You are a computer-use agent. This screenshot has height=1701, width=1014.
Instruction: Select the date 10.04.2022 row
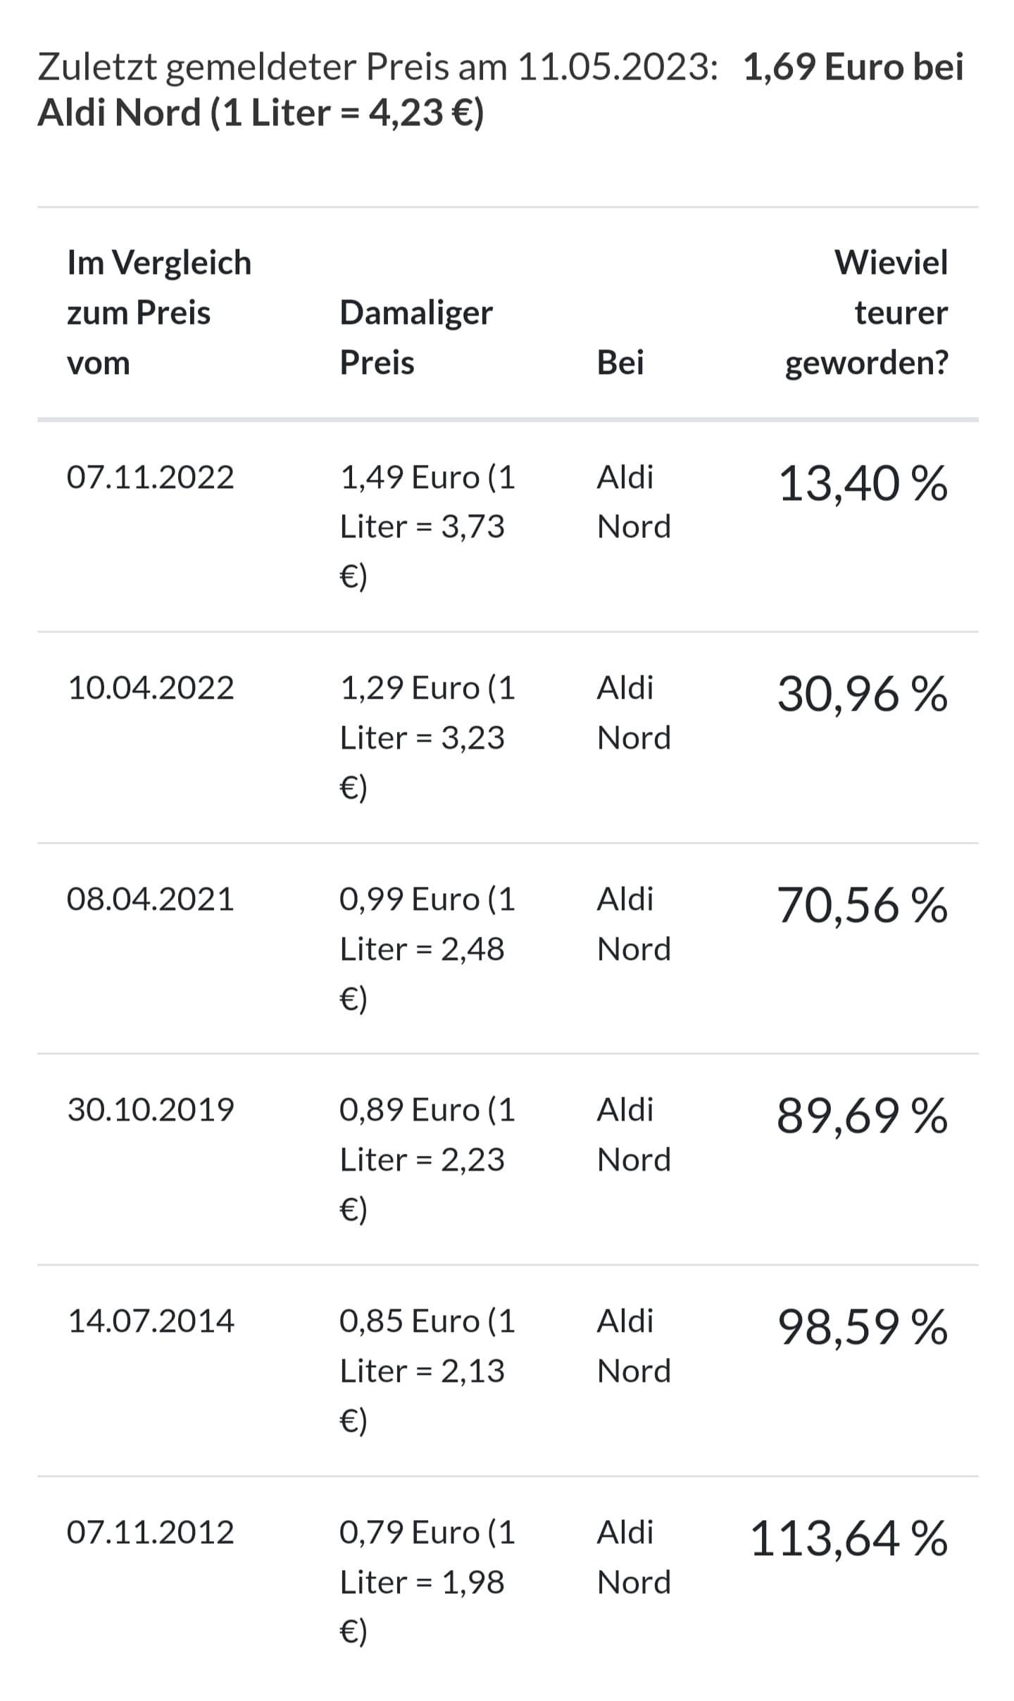click(151, 688)
